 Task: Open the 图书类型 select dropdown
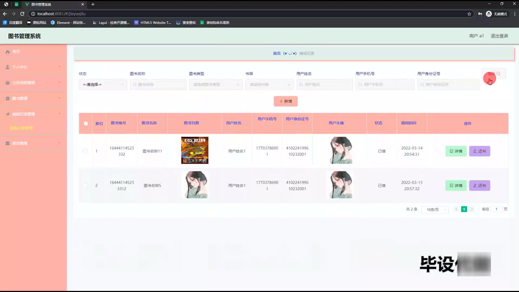point(216,85)
